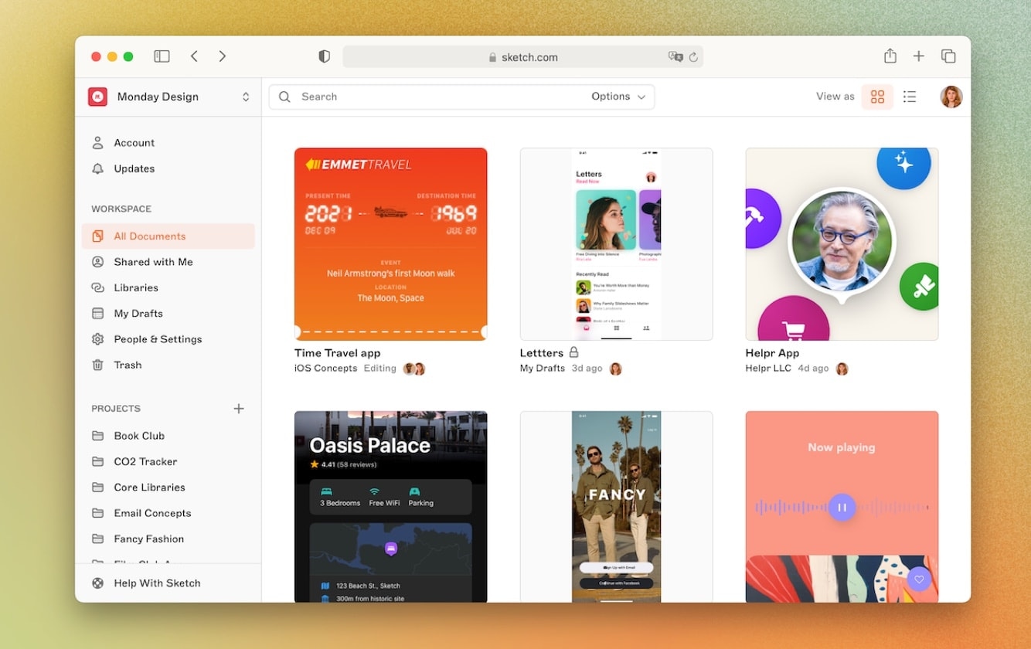Open the Lettters document thumbnail
The height and width of the screenshot is (649, 1031).
tap(616, 244)
